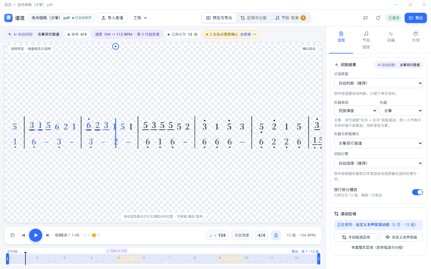Follow the 去校准 link
This screenshot has width=431, height=269.
click(x=248, y=34)
